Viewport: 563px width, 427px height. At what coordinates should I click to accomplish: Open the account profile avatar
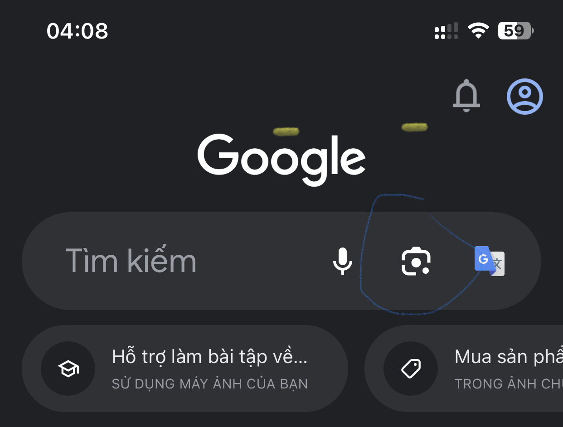point(524,96)
